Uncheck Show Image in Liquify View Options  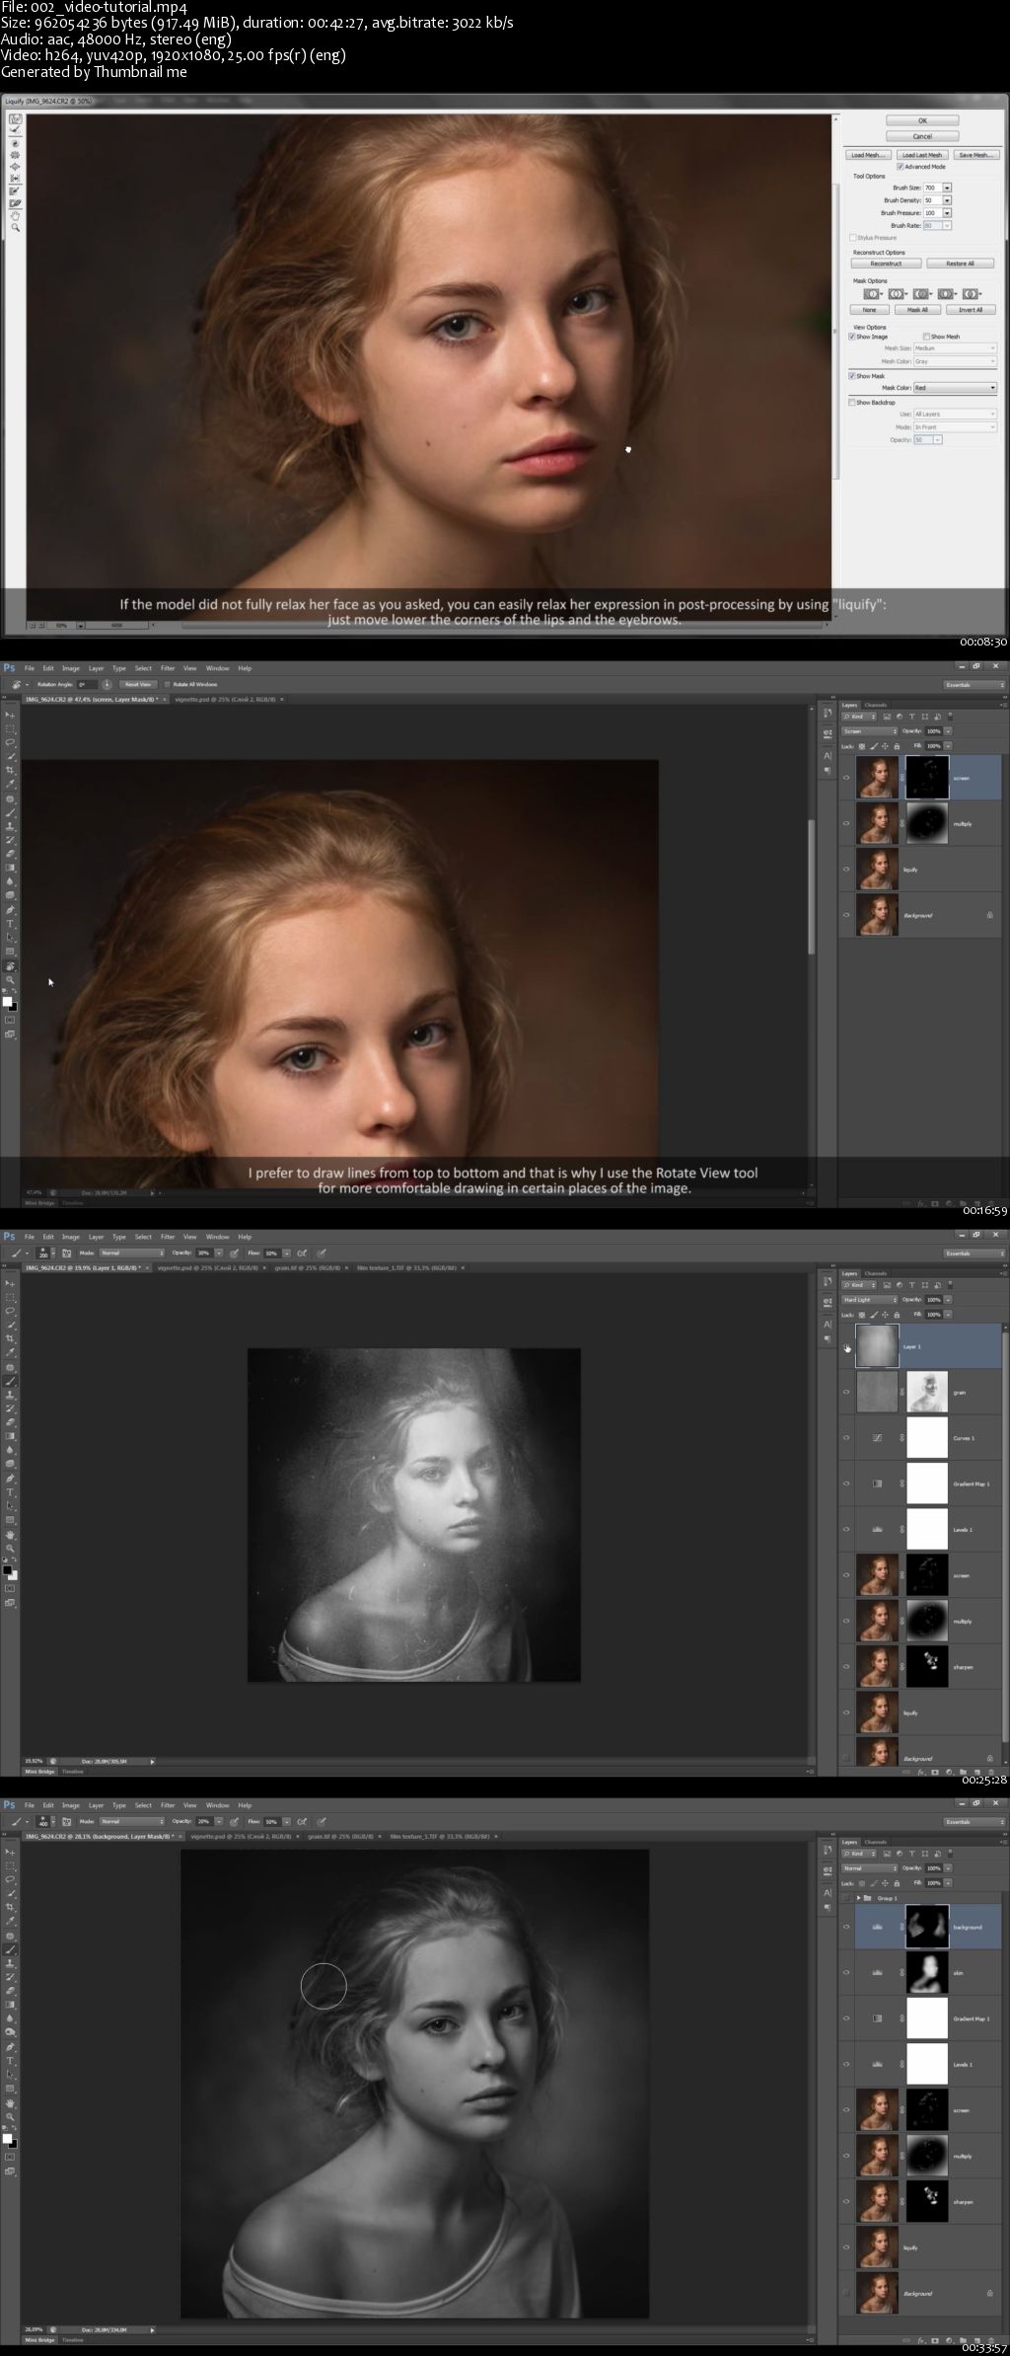[852, 337]
